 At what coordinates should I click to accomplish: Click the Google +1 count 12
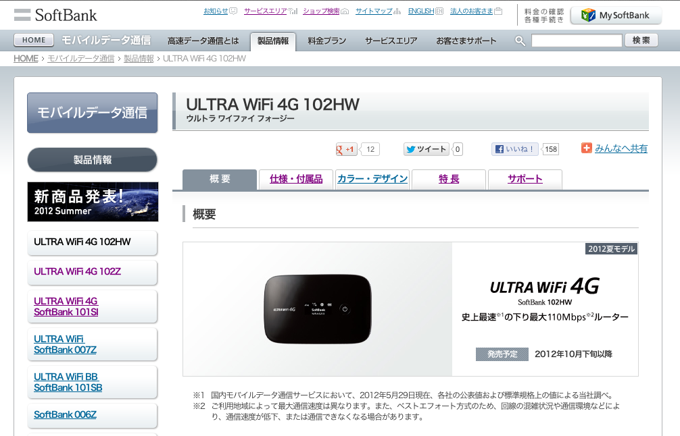click(x=370, y=149)
